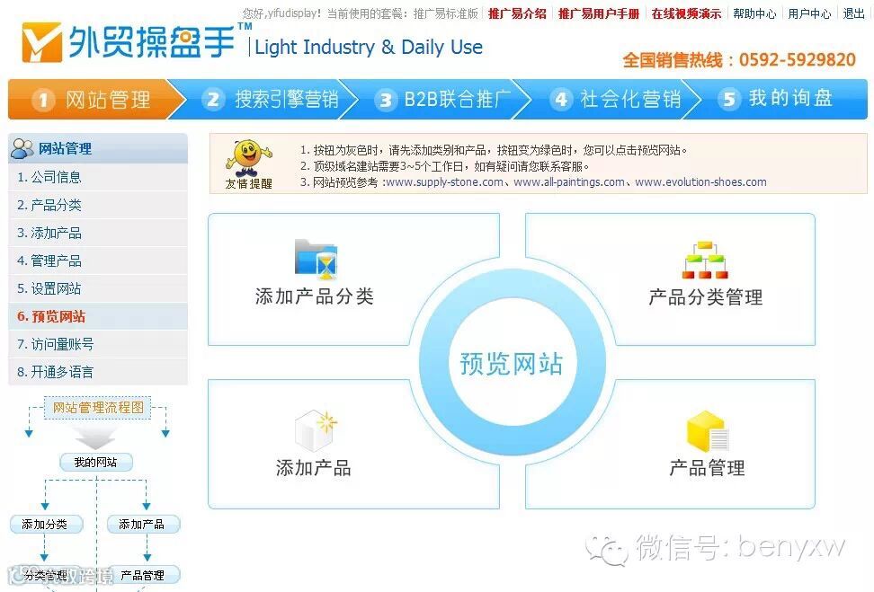Click the users icon beside 网站管理 header

[22, 148]
